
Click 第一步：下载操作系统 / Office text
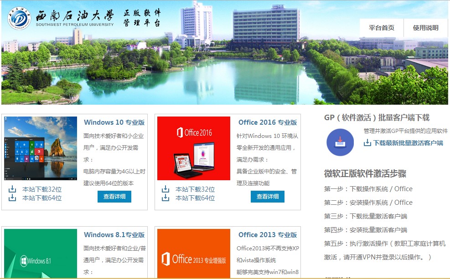368,189
